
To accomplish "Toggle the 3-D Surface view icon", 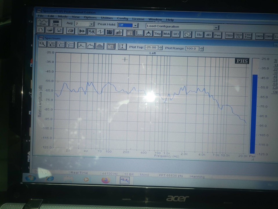I will [119, 33].
